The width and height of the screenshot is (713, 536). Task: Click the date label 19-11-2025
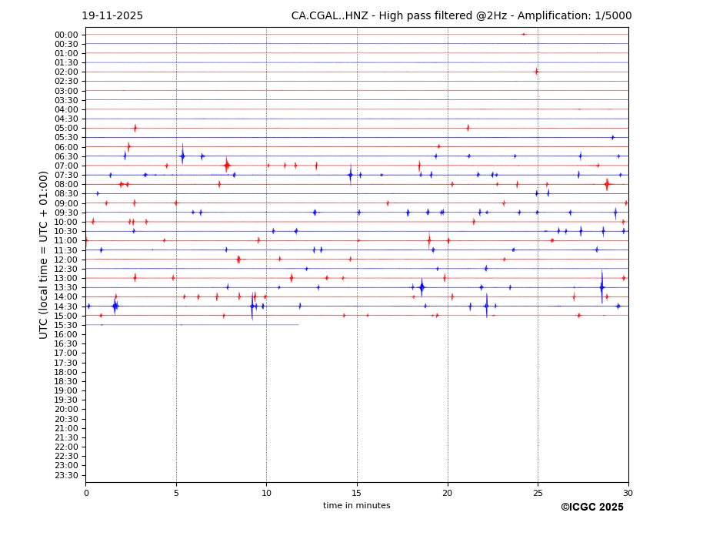point(112,16)
